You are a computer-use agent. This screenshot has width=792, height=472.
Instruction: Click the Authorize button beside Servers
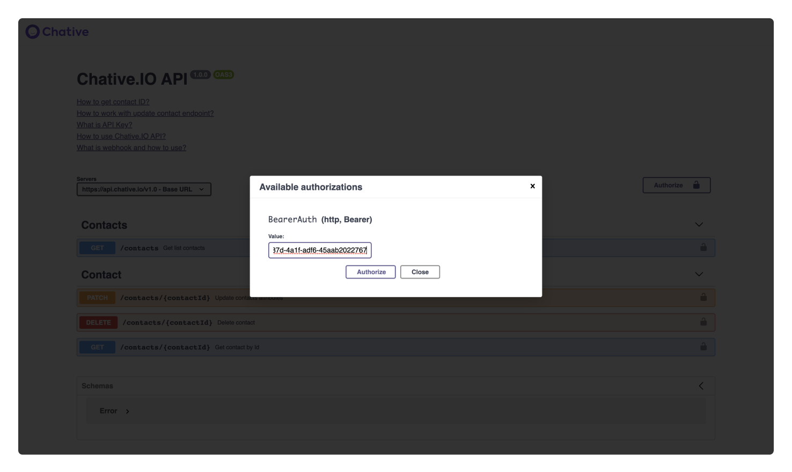677,185
